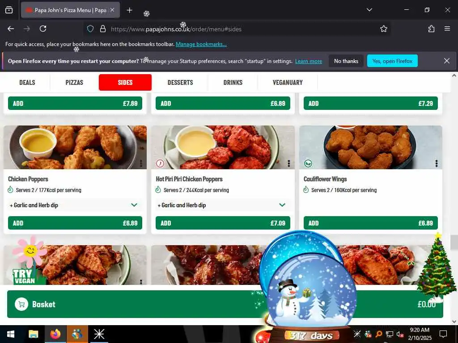
Task: Open the Basket bar
Action: tap(225, 304)
